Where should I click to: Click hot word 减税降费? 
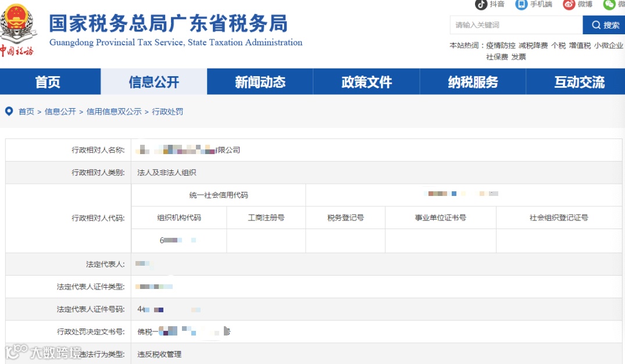pos(533,45)
